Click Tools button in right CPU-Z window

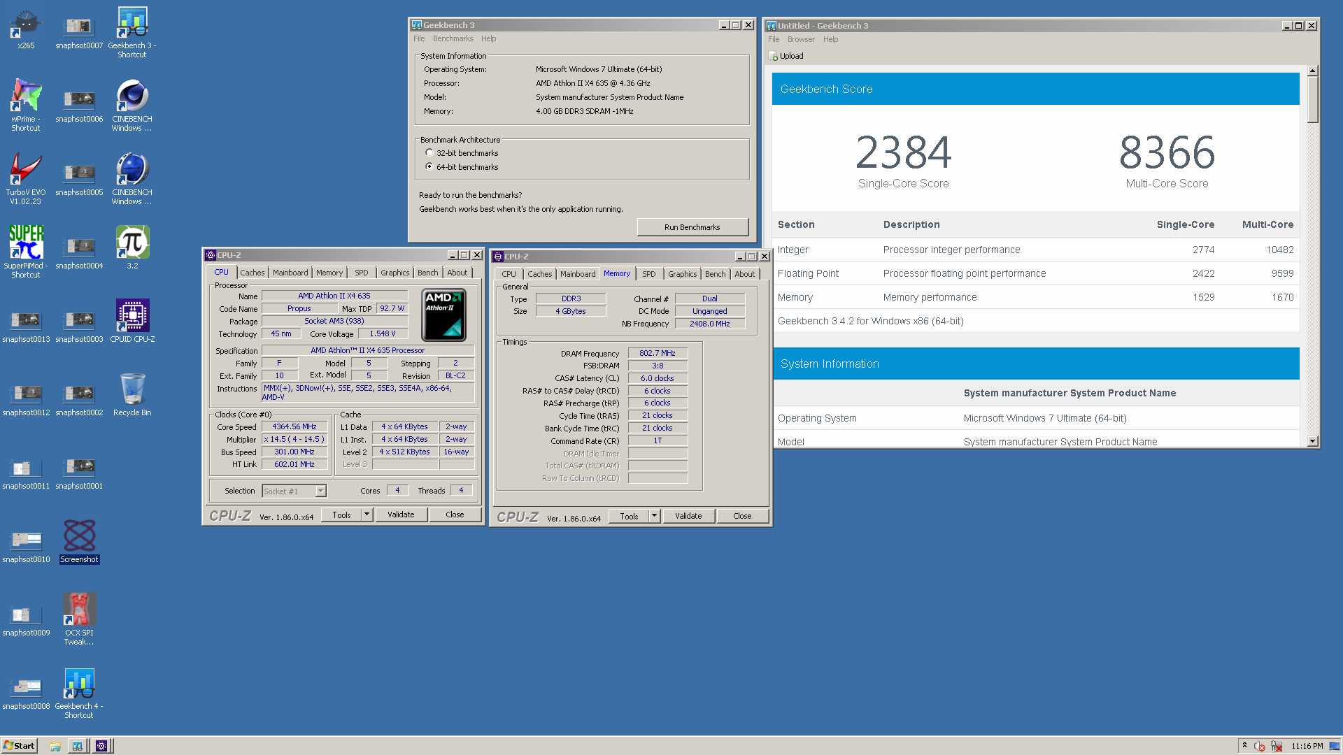tap(629, 517)
